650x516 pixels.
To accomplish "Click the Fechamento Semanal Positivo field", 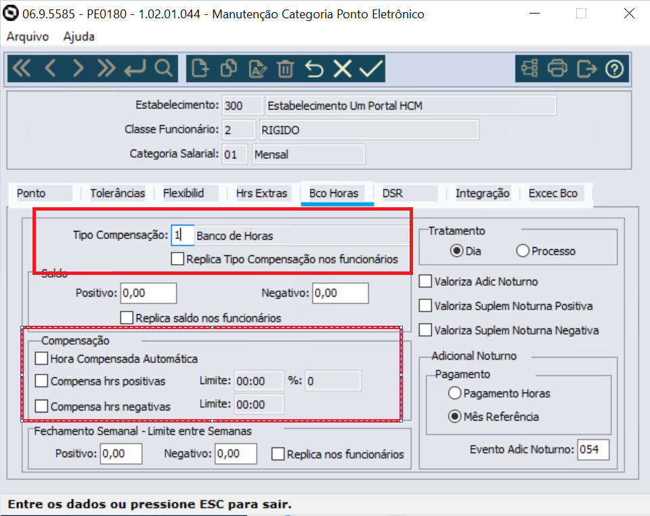I will [x=121, y=454].
